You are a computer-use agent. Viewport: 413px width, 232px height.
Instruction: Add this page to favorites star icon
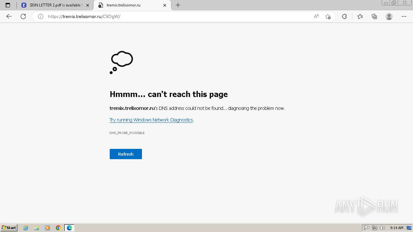click(x=328, y=16)
